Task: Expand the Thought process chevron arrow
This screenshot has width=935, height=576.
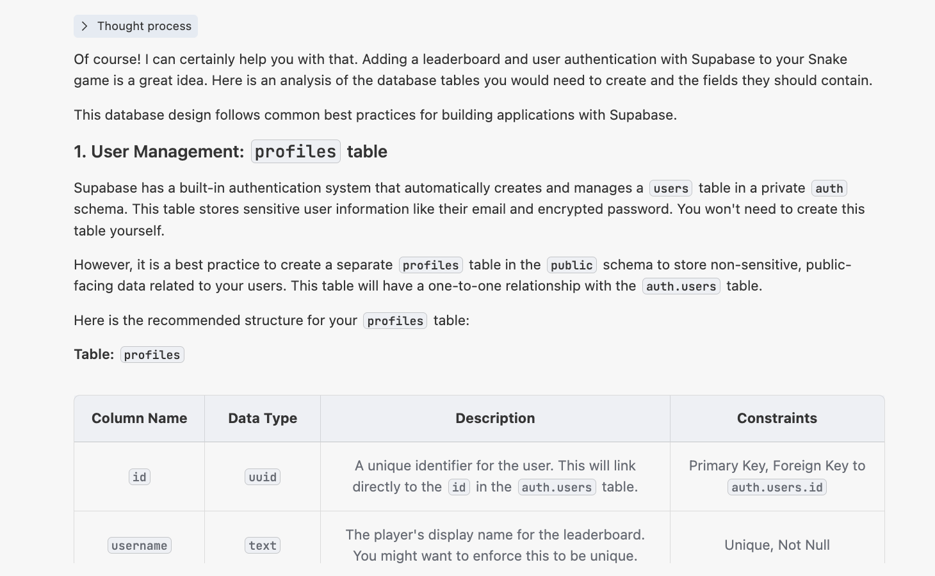Action: 85,26
